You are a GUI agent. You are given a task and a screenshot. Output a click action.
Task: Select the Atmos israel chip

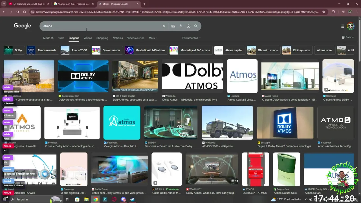pos(325,50)
